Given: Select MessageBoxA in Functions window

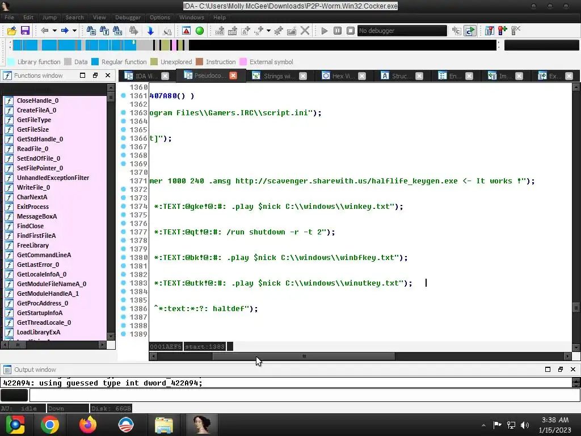Looking at the screenshot, I should (56, 216).
